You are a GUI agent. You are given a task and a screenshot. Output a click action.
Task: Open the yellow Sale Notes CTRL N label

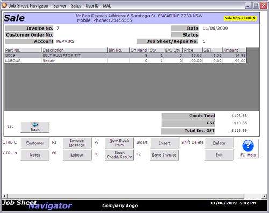[240, 18]
